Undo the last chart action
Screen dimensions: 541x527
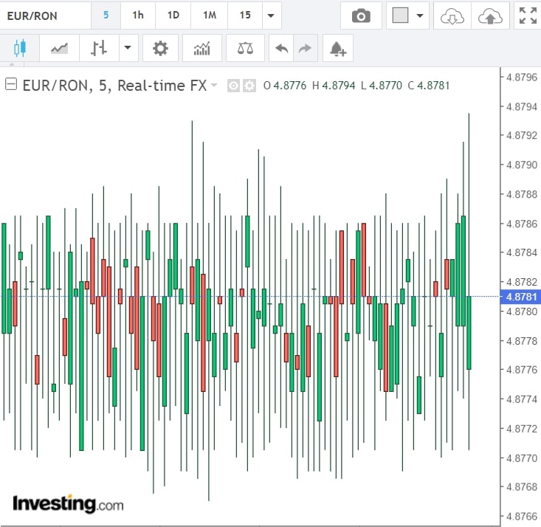click(x=281, y=49)
